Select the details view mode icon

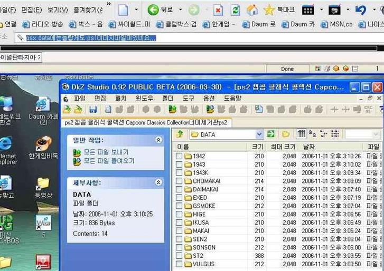[x=302, y=134]
